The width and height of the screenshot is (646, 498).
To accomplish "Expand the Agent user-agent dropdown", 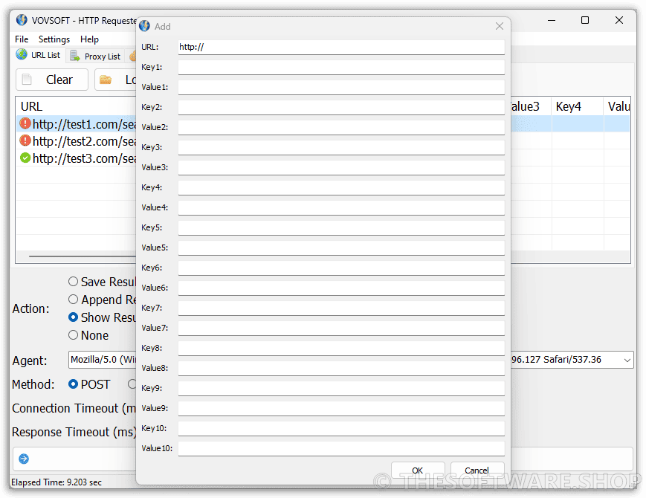I will point(627,360).
